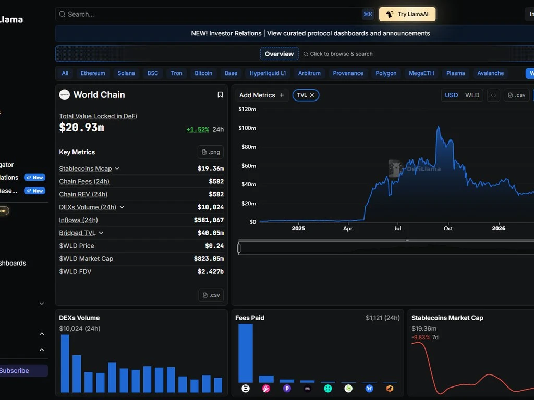Click the pink second Fees Paid protocol icon
534x400 pixels.
(266, 389)
